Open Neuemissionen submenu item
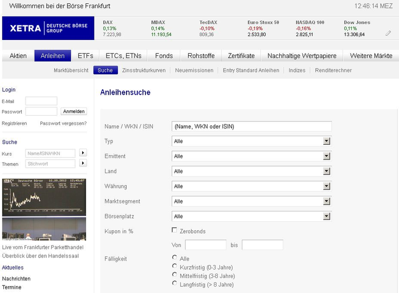This screenshot has height=293, width=399. pos(194,70)
